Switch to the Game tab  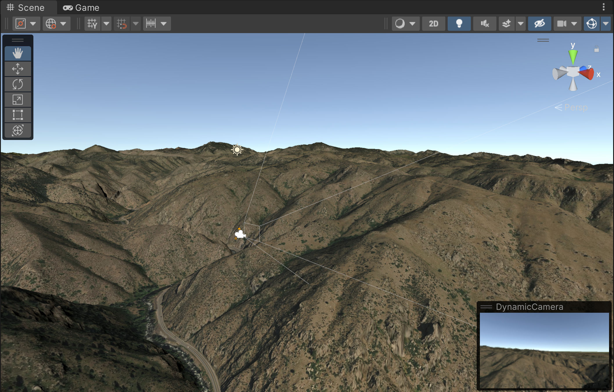pos(81,8)
